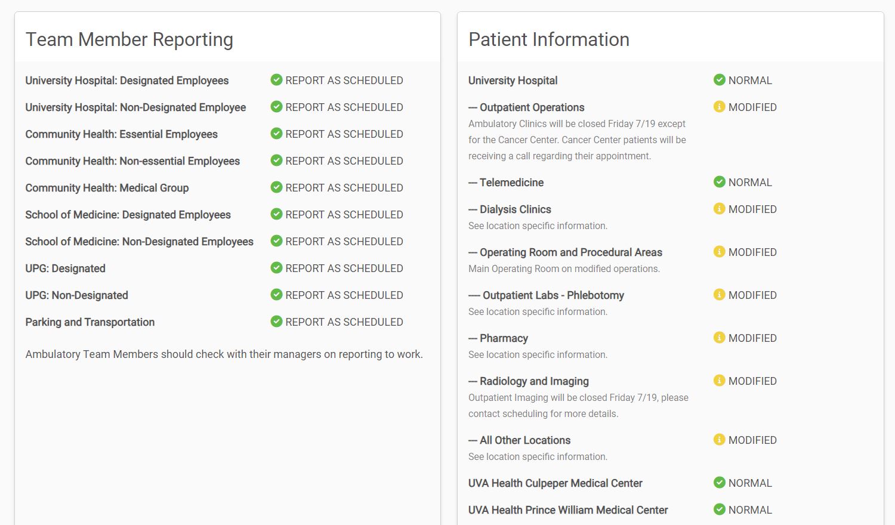895x525 pixels.
Task: Click University Hospital: Designated Employees label
Action: pyautogui.click(x=127, y=81)
